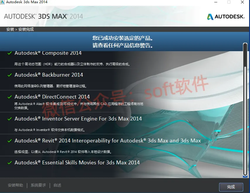Click the Revit description 选择视图 text
This screenshot has height=193, width=250.
pos(63,152)
